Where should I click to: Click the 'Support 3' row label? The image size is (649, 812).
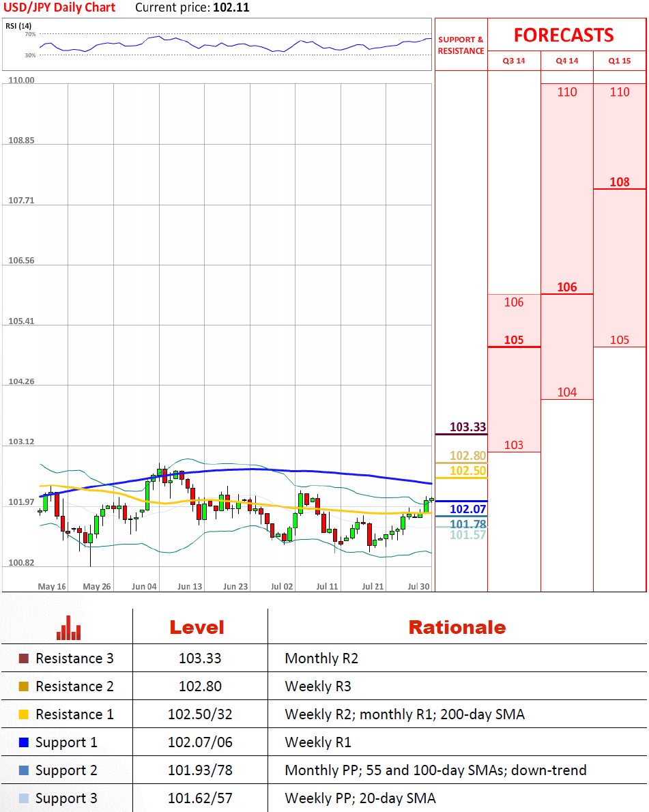pyautogui.click(x=66, y=798)
